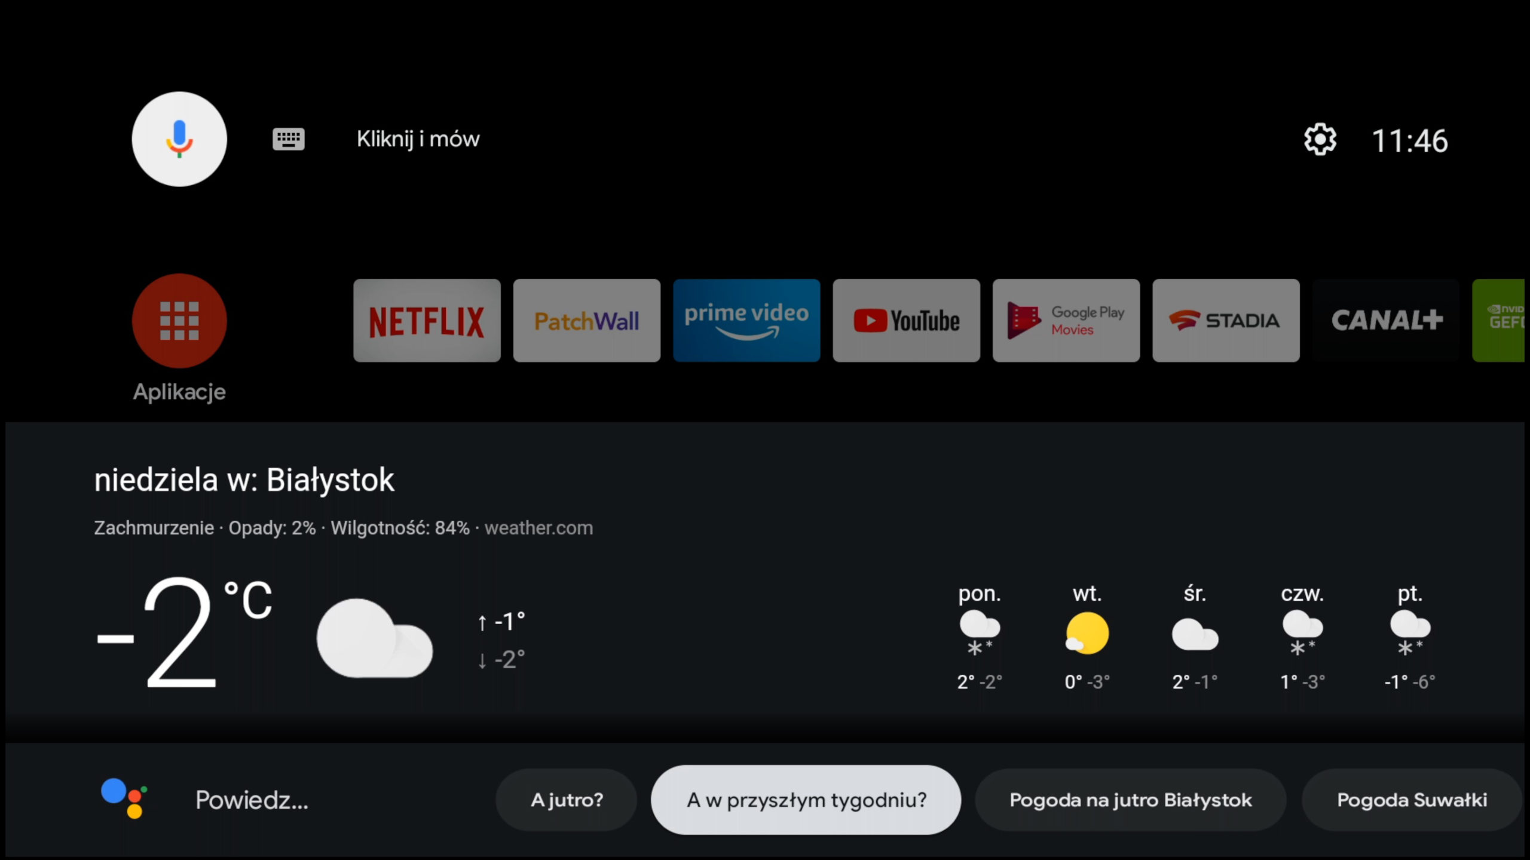Launch the Prime Video app tile
The height and width of the screenshot is (860, 1530).
746,321
